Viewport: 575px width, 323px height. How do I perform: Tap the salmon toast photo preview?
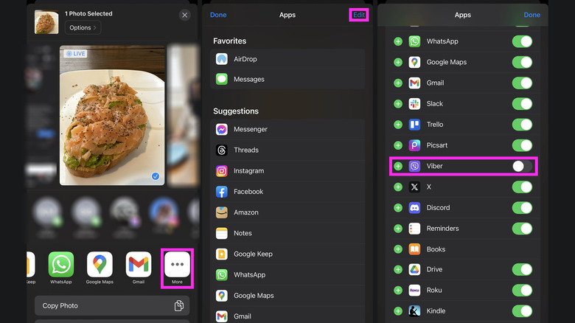(112, 115)
